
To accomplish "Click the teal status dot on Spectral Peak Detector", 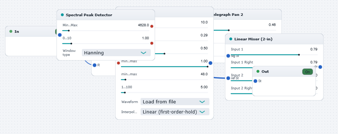I will pos(62,15).
